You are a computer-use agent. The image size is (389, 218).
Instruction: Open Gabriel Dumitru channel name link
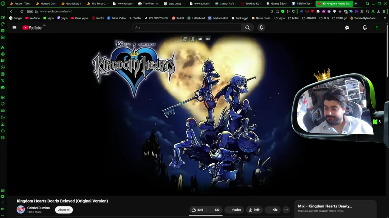click(39, 208)
